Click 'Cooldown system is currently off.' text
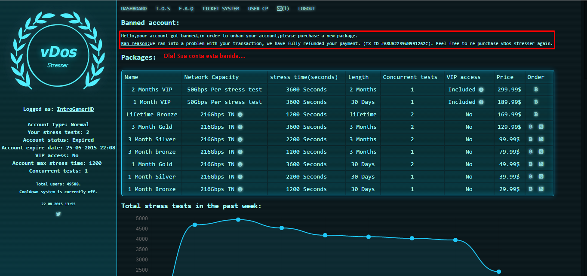 pos(58,192)
